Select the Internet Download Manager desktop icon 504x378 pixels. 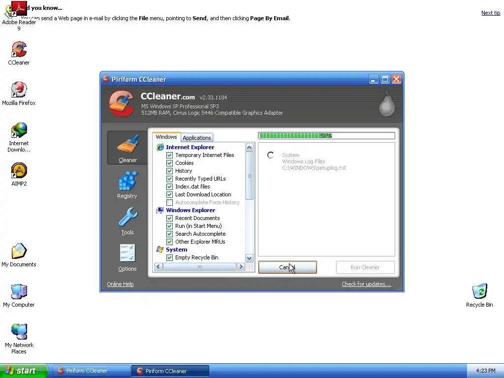pos(19,138)
